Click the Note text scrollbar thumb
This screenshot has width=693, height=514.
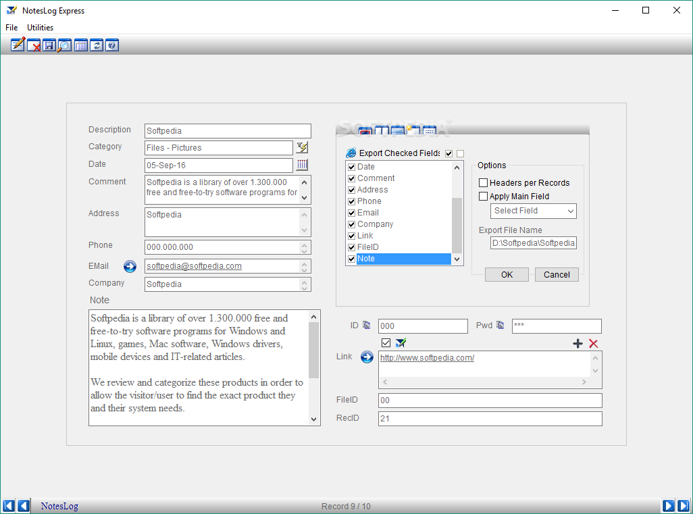(x=314, y=350)
